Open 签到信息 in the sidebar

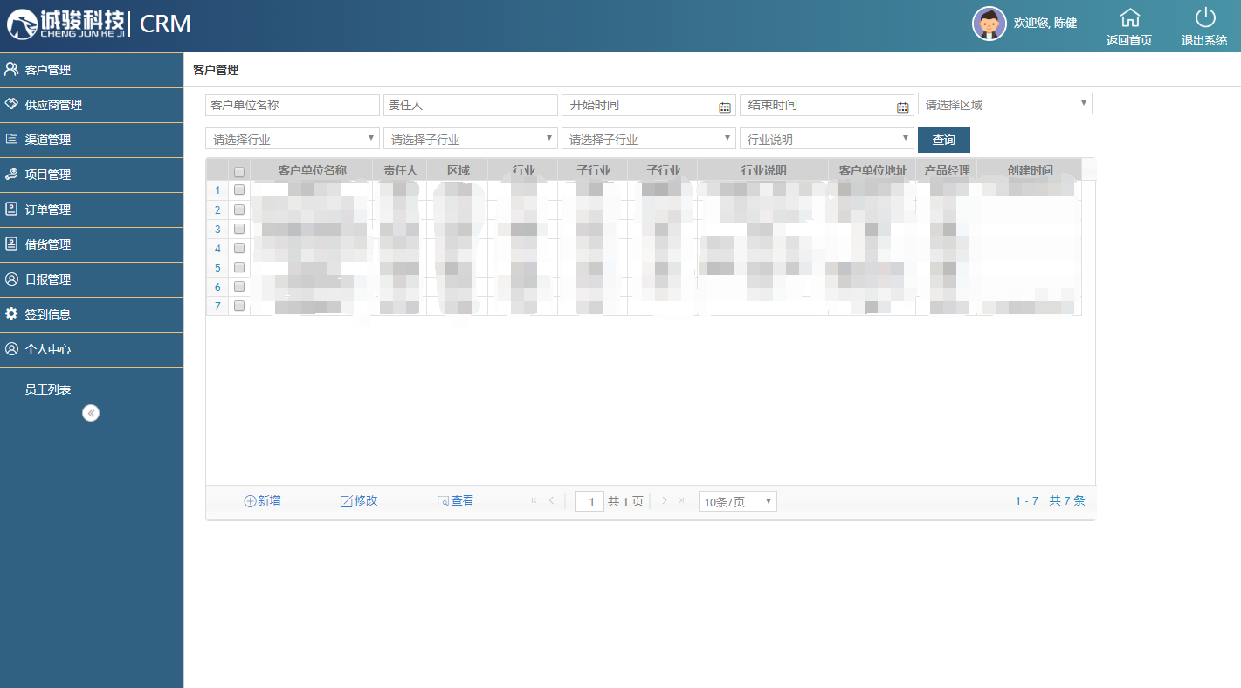coord(92,314)
